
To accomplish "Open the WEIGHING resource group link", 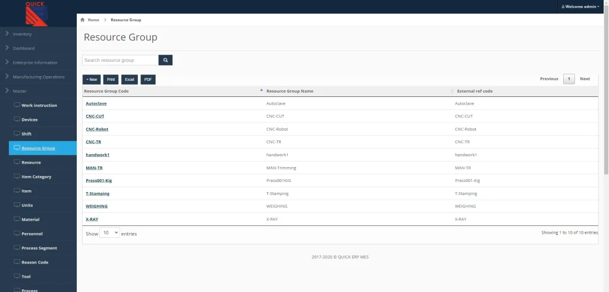I will (x=97, y=206).
